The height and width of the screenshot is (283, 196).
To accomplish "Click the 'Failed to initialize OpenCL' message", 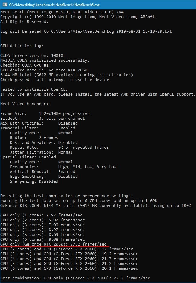I will (x=34, y=89).
